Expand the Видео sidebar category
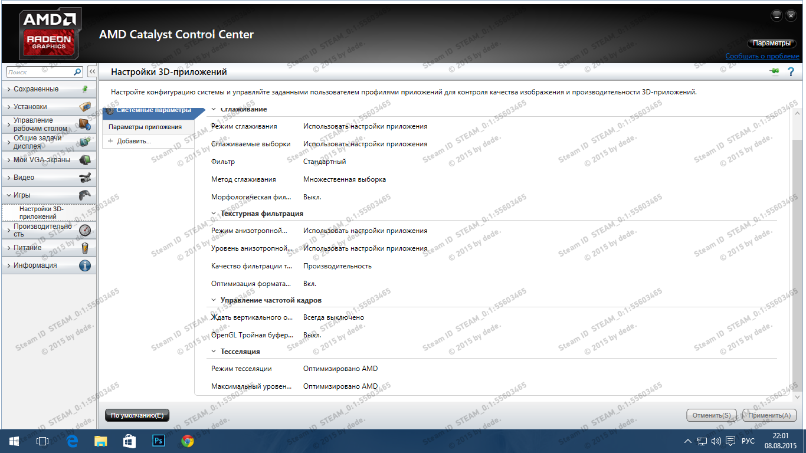Image resolution: width=806 pixels, height=453 pixels. coord(48,178)
